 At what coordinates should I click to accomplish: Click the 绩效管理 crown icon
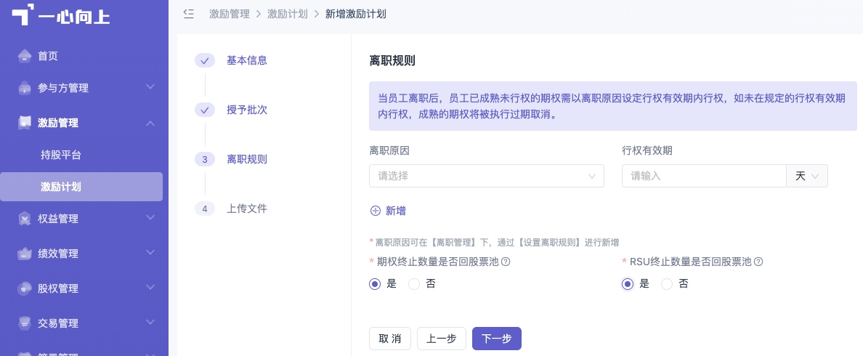25,254
